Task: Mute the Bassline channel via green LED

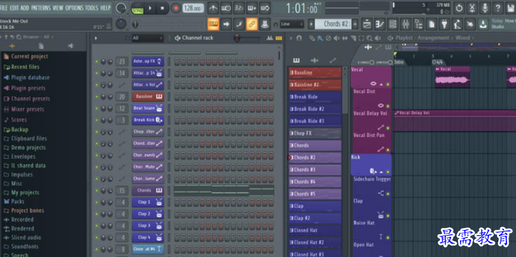Action: (x=97, y=97)
